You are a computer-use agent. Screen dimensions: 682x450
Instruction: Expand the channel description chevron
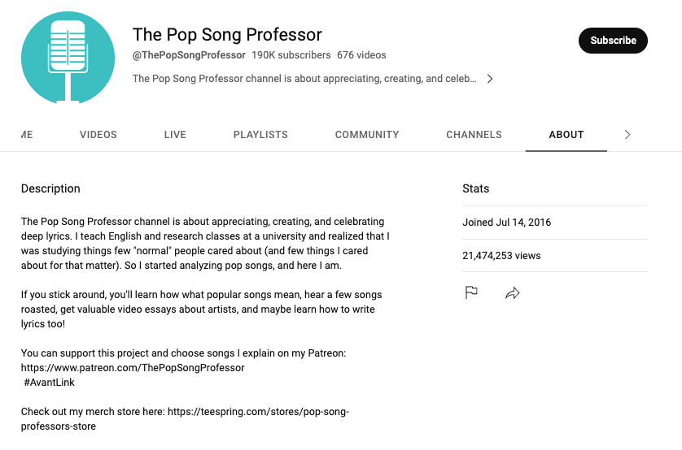click(x=489, y=79)
